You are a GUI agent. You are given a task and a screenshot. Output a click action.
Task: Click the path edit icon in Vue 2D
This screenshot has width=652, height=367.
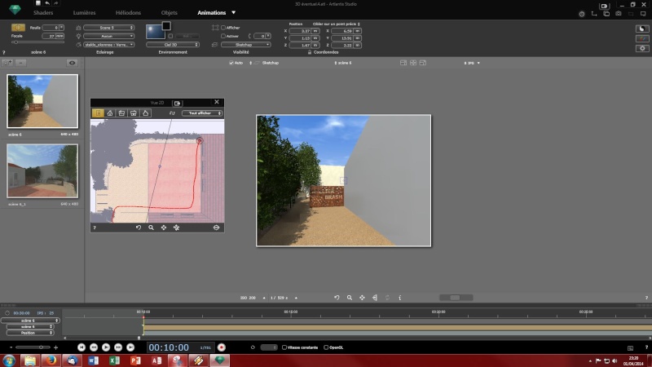pos(172,113)
